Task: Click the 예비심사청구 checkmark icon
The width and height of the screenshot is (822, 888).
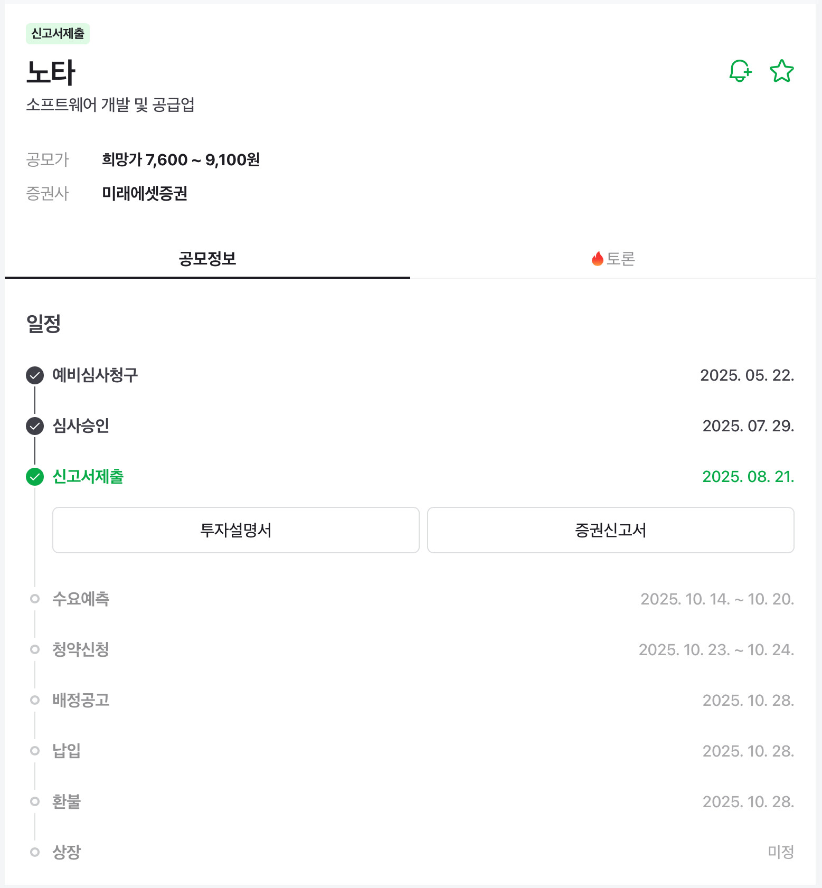Action: 35,375
